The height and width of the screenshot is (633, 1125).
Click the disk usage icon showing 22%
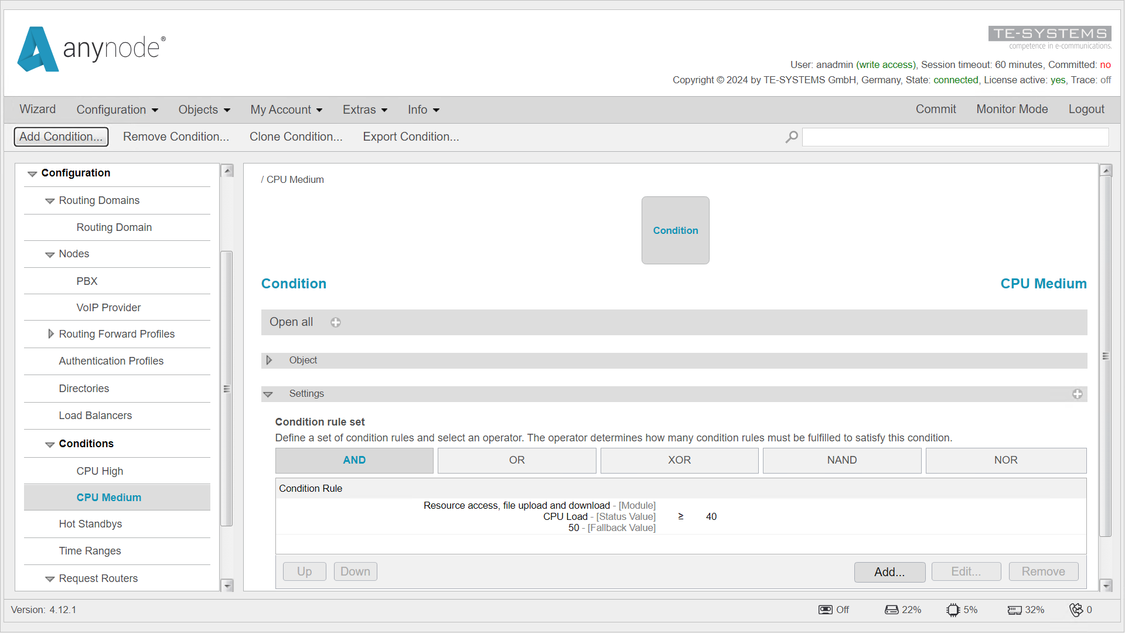point(891,610)
